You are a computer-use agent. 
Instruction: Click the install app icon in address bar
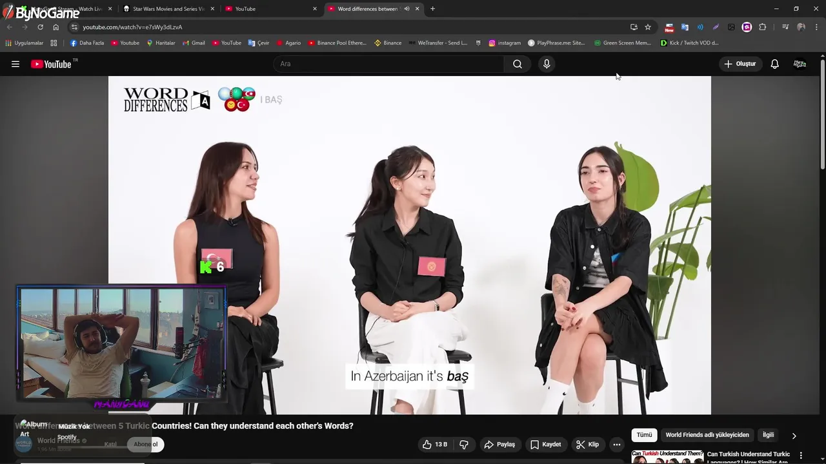point(634,27)
